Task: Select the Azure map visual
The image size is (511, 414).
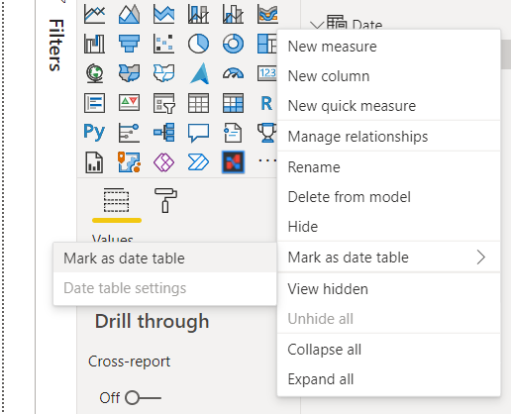Action: click(x=199, y=73)
